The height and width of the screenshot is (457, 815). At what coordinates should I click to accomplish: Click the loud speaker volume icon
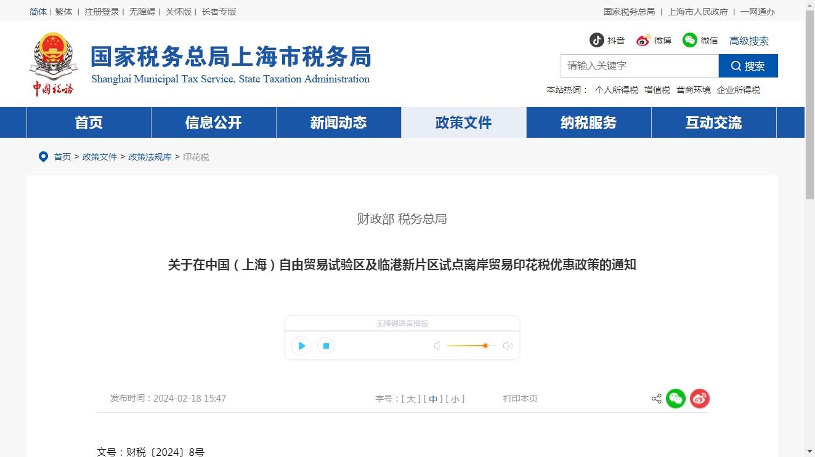click(x=508, y=346)
